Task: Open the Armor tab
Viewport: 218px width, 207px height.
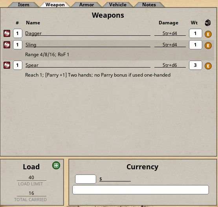Action: click(x=86, y=5)
